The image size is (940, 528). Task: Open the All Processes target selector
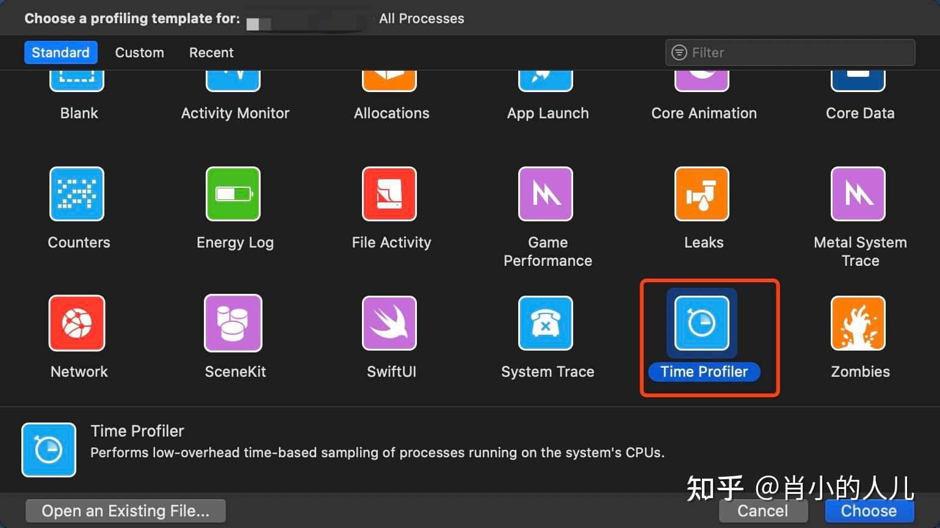(422, 18)
